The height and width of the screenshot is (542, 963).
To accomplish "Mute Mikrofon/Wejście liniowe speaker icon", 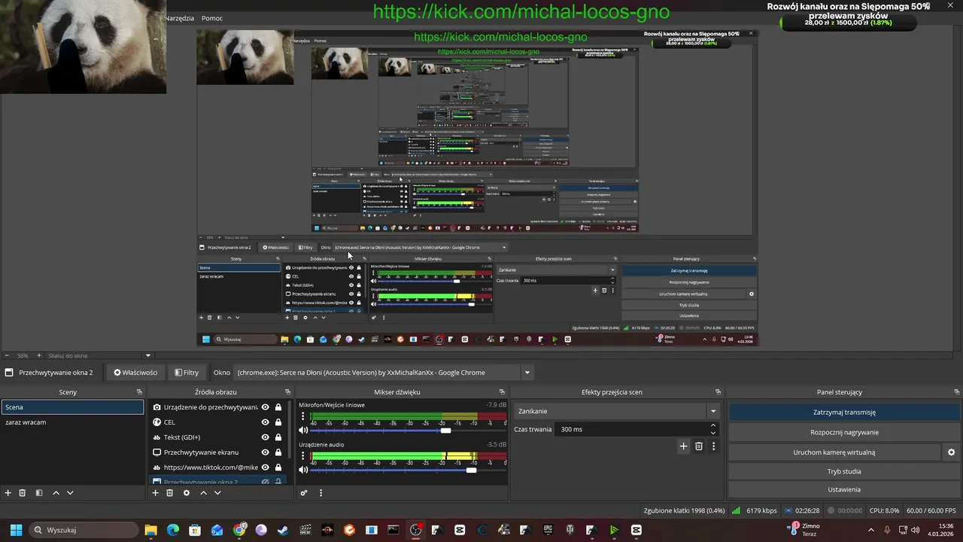I will pyautogui.click(x=303, y=431).
